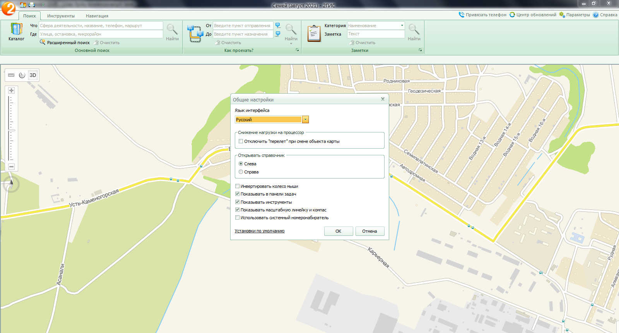Click the От departure input field
Viewport: 619px width, 333px height.
coord(243,26)
